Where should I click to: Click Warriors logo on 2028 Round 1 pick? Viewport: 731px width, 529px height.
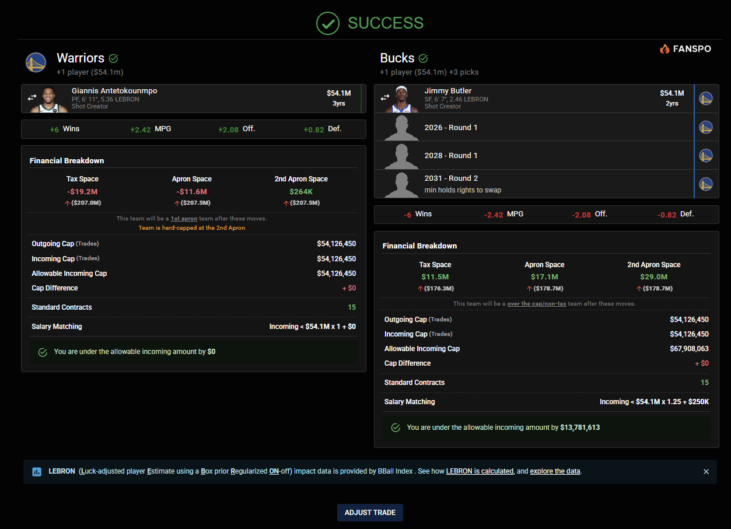[706, 155]
